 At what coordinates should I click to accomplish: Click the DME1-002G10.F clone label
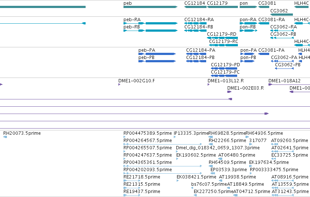coord(137,81)
